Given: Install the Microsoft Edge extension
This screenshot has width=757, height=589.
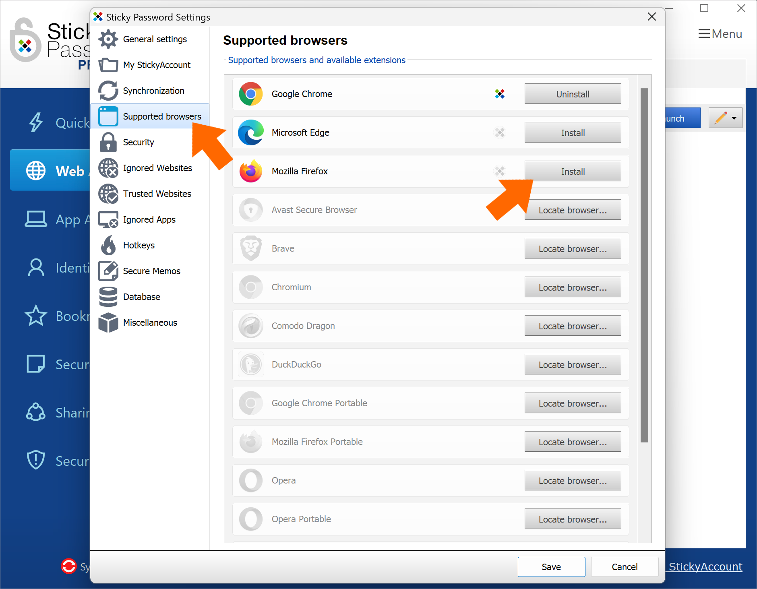Looking at the screenshot, I should click(x=573, y=132).
